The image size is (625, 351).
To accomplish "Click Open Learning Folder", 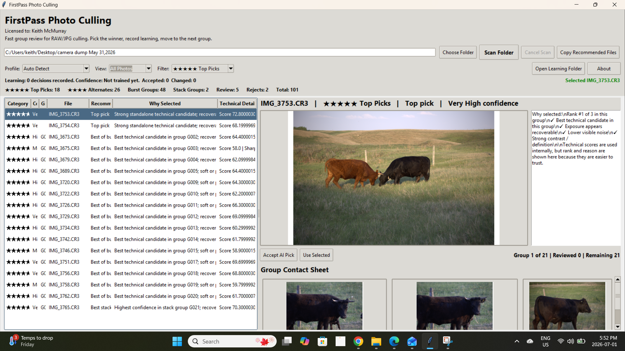I will coord(558,69).
